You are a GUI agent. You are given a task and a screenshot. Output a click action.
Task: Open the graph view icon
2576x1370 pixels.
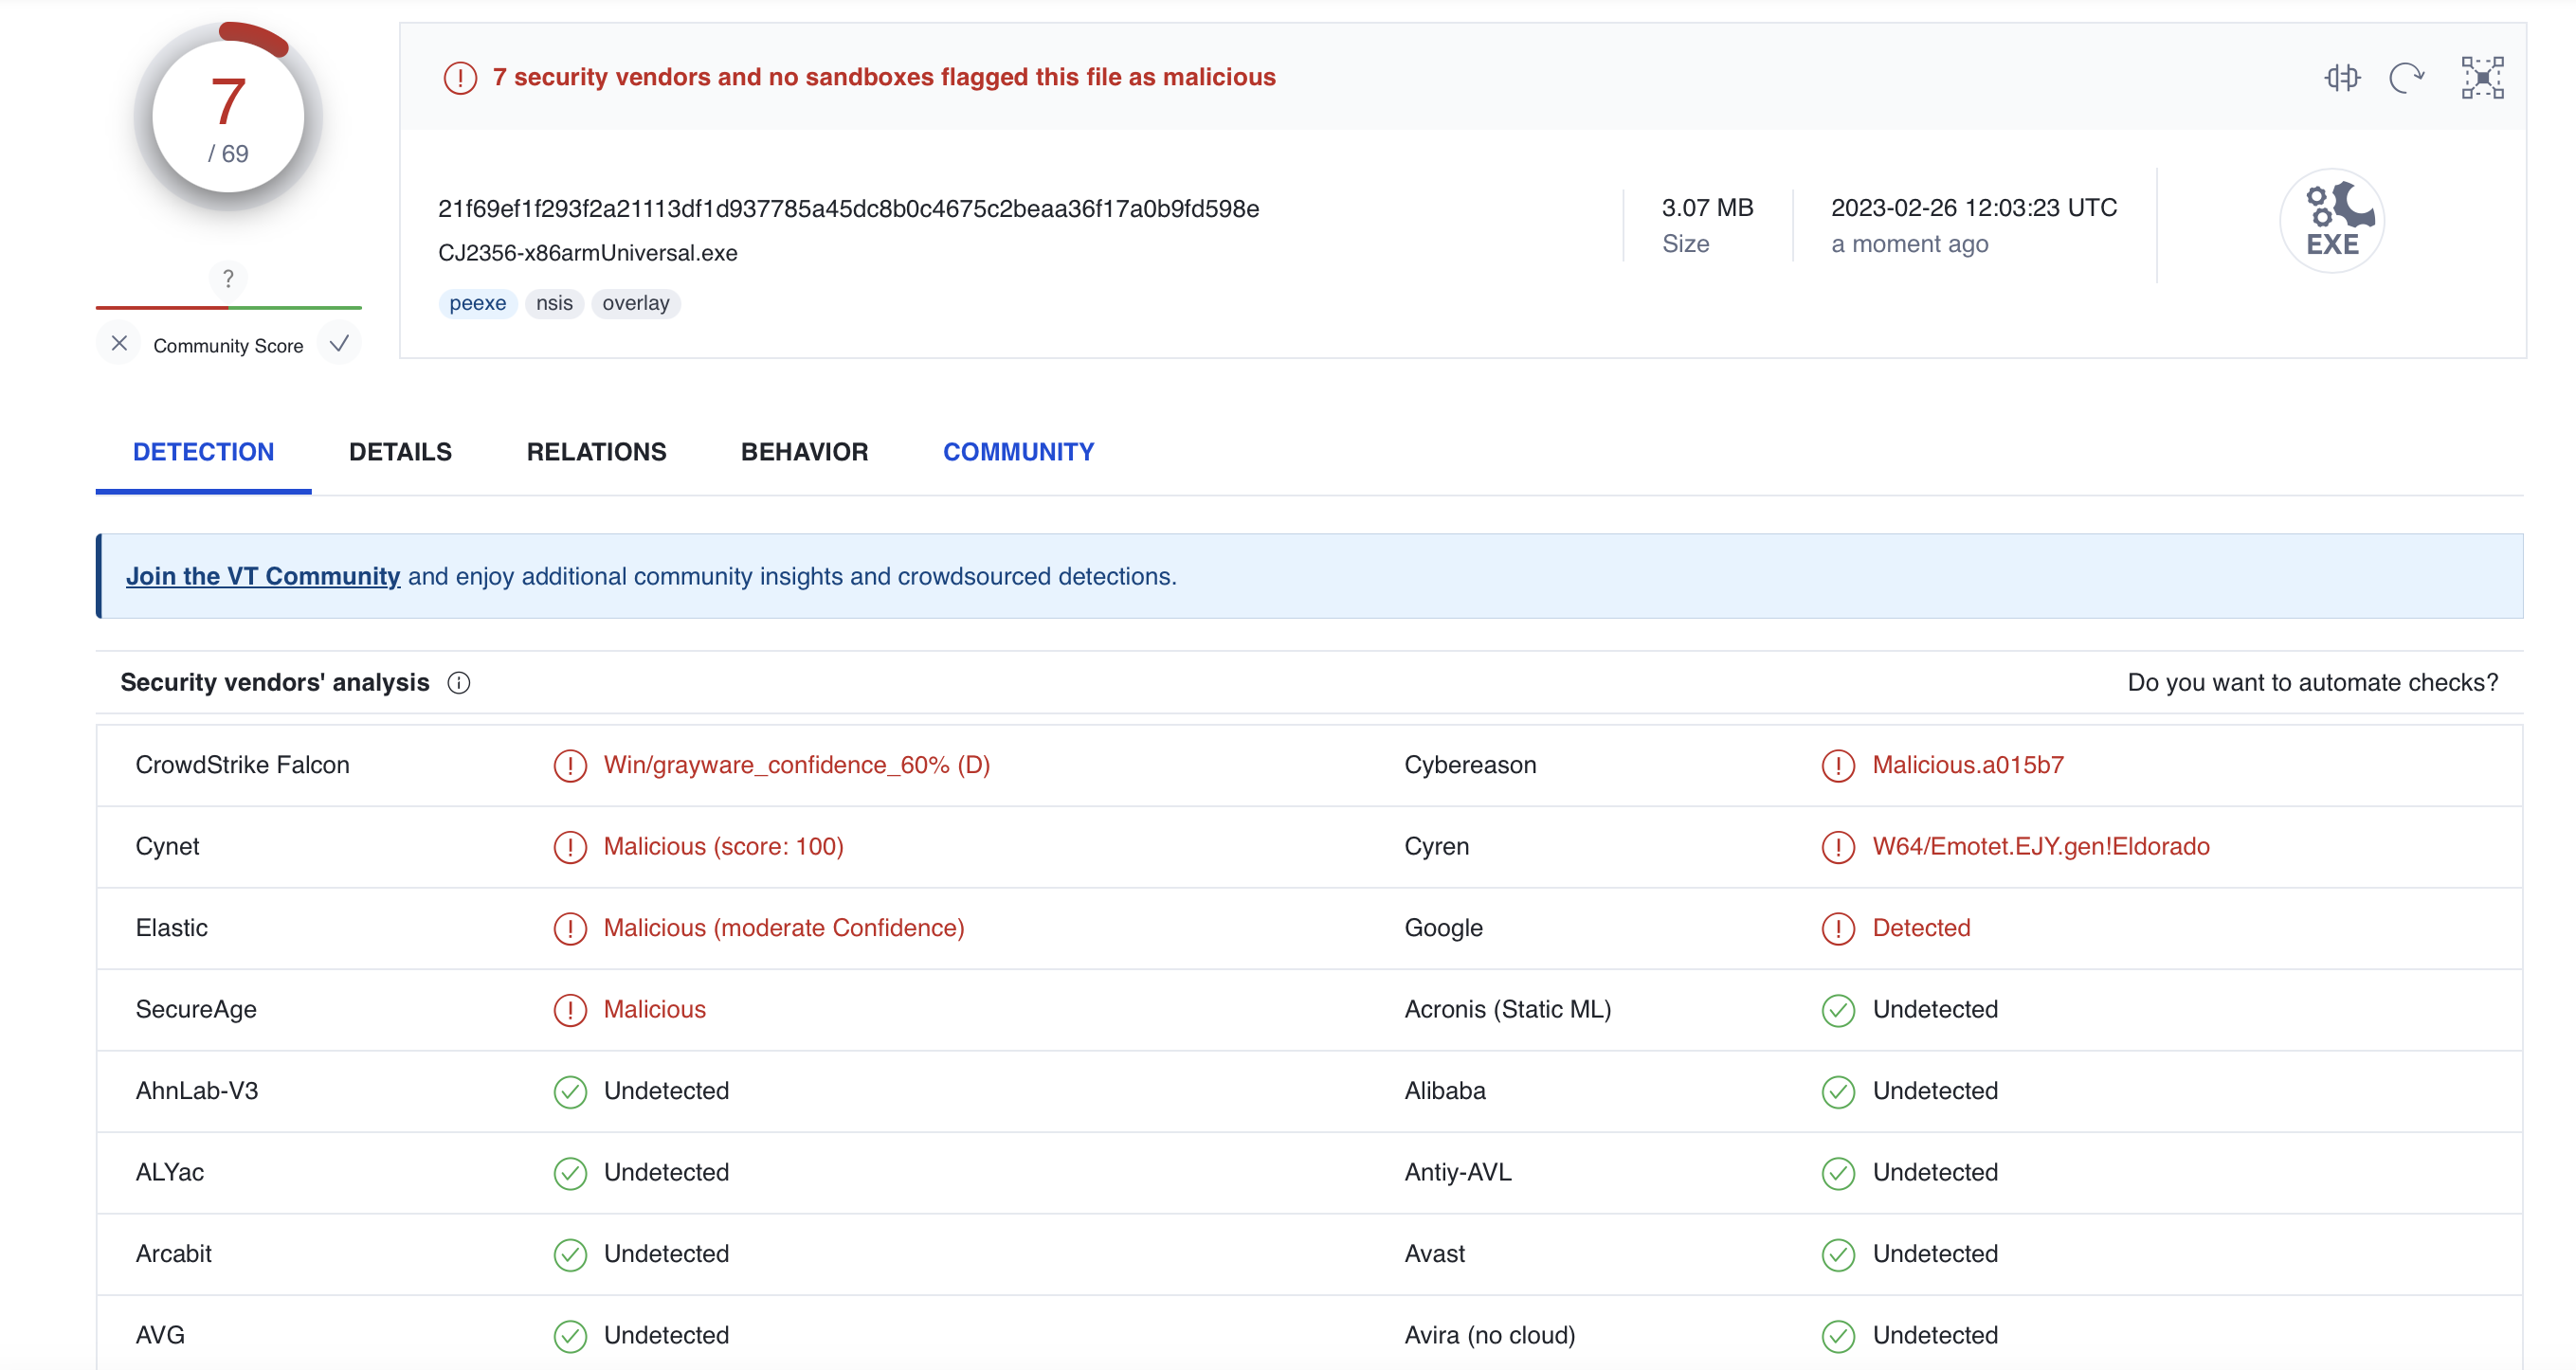(x=2482, y=77)
